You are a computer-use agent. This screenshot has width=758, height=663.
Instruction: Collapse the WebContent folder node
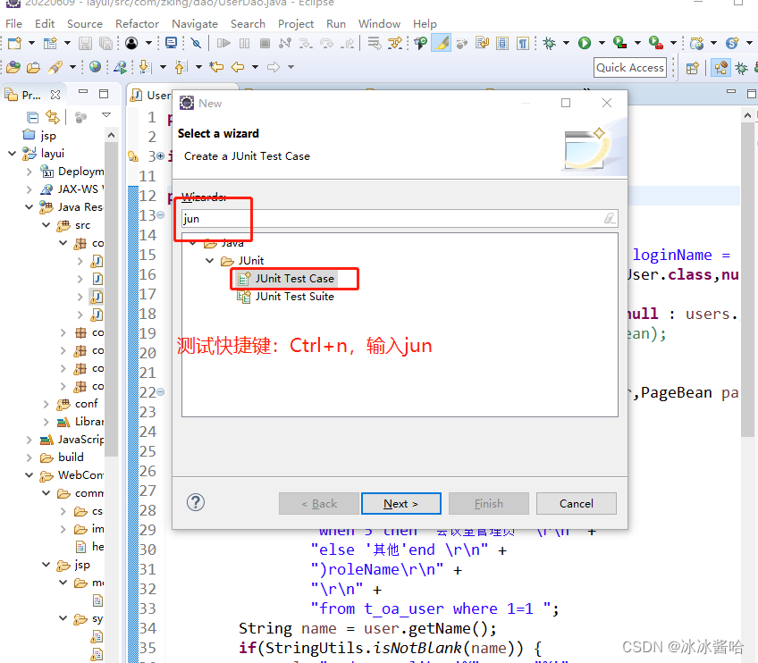pos(29,475)
